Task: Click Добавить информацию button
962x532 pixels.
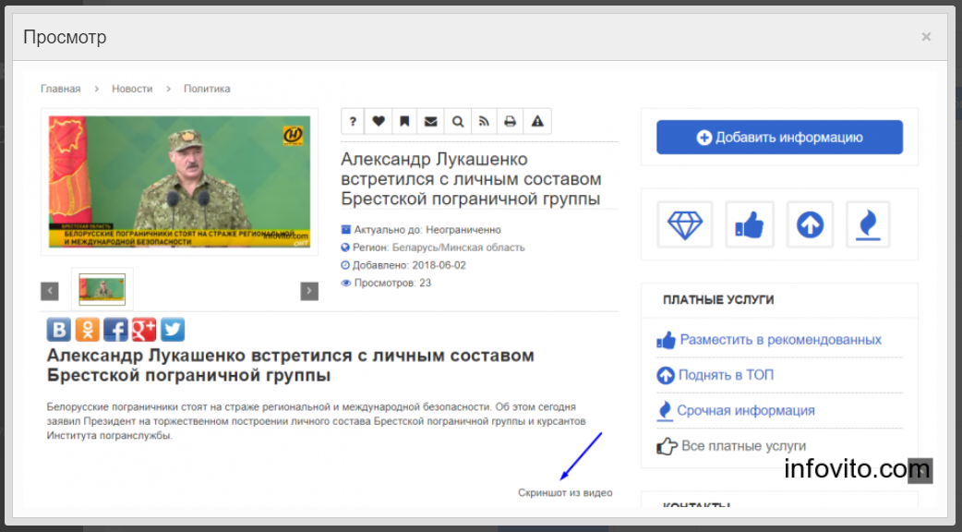Action: coord(779,137)
